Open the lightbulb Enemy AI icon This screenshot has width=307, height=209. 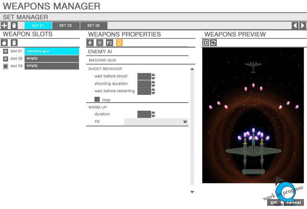119,43
